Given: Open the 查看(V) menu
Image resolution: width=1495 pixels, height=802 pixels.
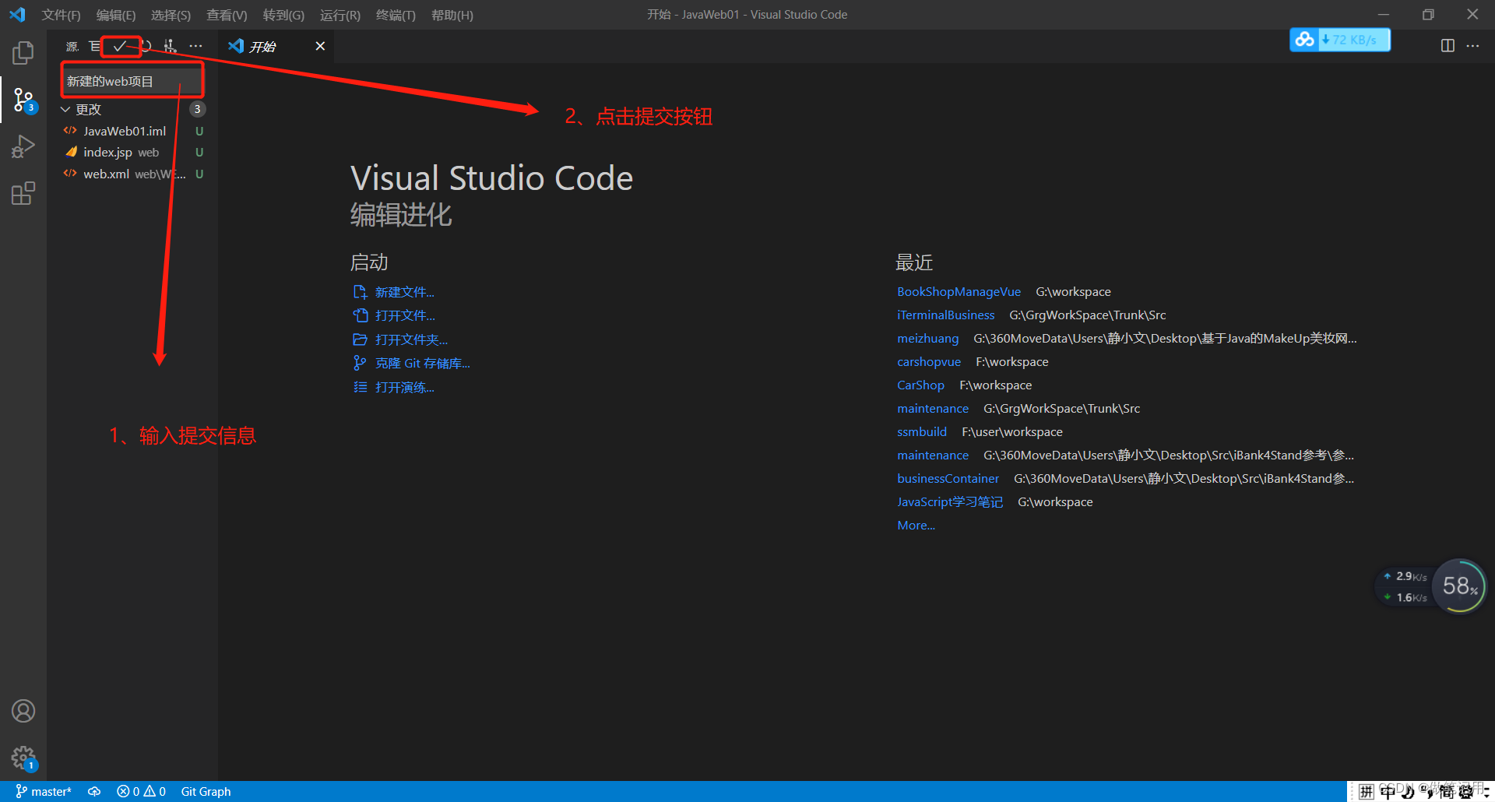Looking at the screenshot, I should point(227,15).
